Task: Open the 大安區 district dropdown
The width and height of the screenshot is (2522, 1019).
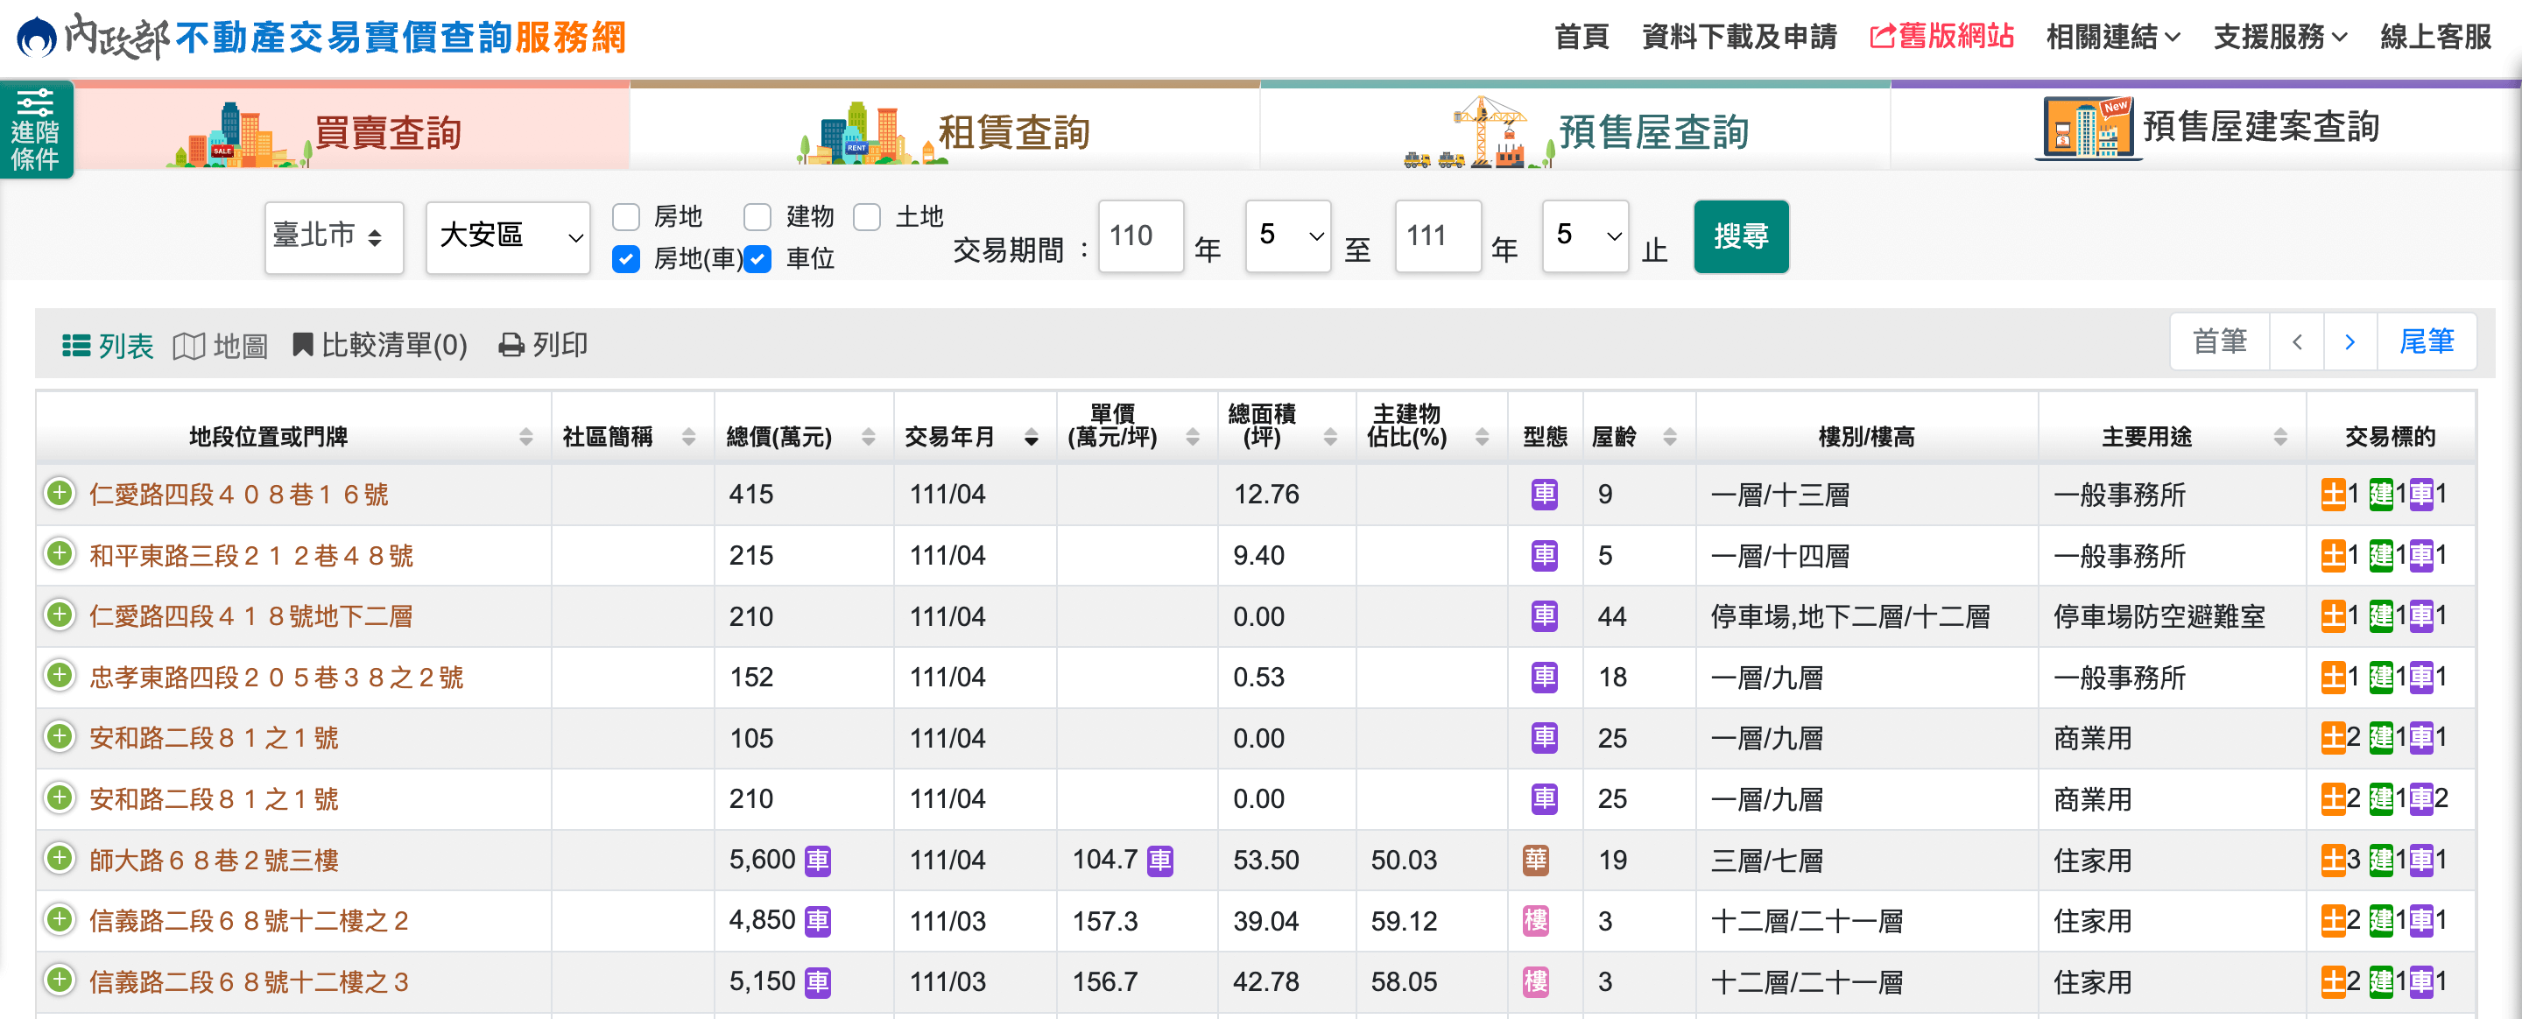Action: [x=508, y=238]
